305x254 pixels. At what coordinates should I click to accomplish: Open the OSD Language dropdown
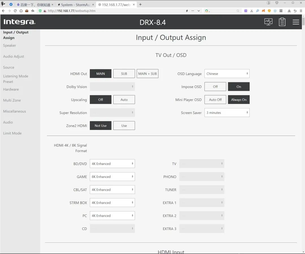[227, 74]
